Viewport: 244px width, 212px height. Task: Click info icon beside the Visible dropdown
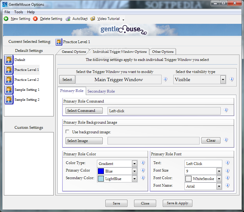[232, 79]
